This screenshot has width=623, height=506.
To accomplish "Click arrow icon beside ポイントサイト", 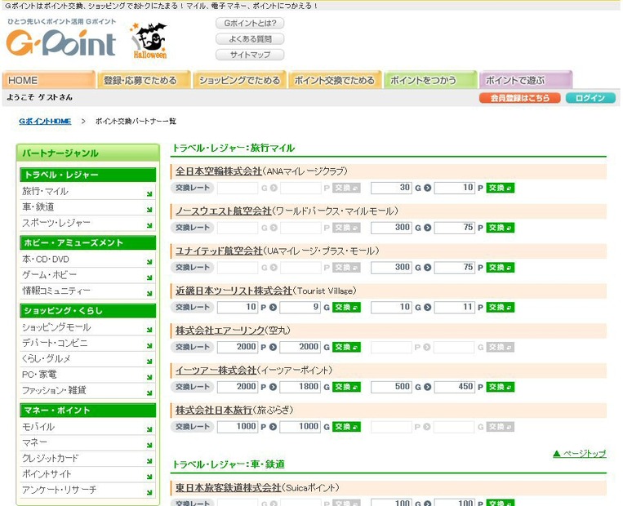I will (x=149, y=477).
